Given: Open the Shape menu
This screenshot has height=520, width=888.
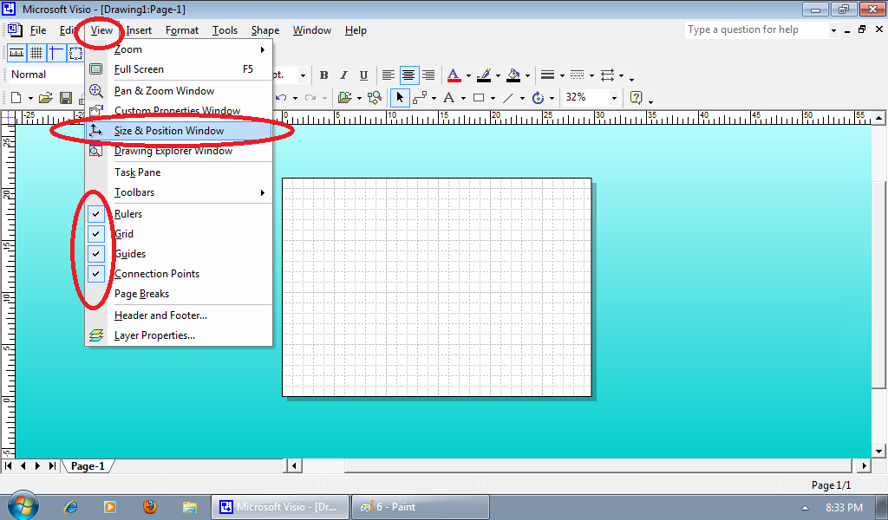Looking at the screenshot, I should click(265, 30).
